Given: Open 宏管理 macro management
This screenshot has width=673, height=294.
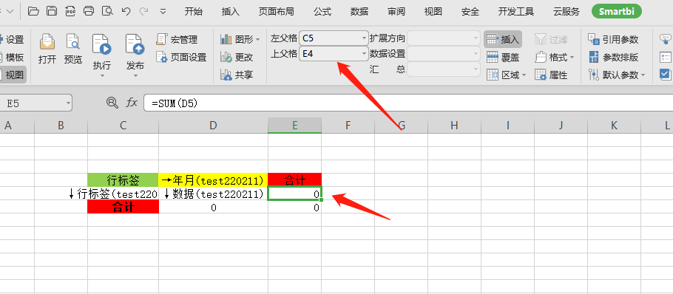Looking at the screenshot, I should point(177,39).
